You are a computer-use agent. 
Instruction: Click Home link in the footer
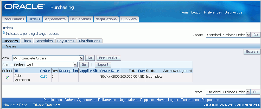coord(161,100)
